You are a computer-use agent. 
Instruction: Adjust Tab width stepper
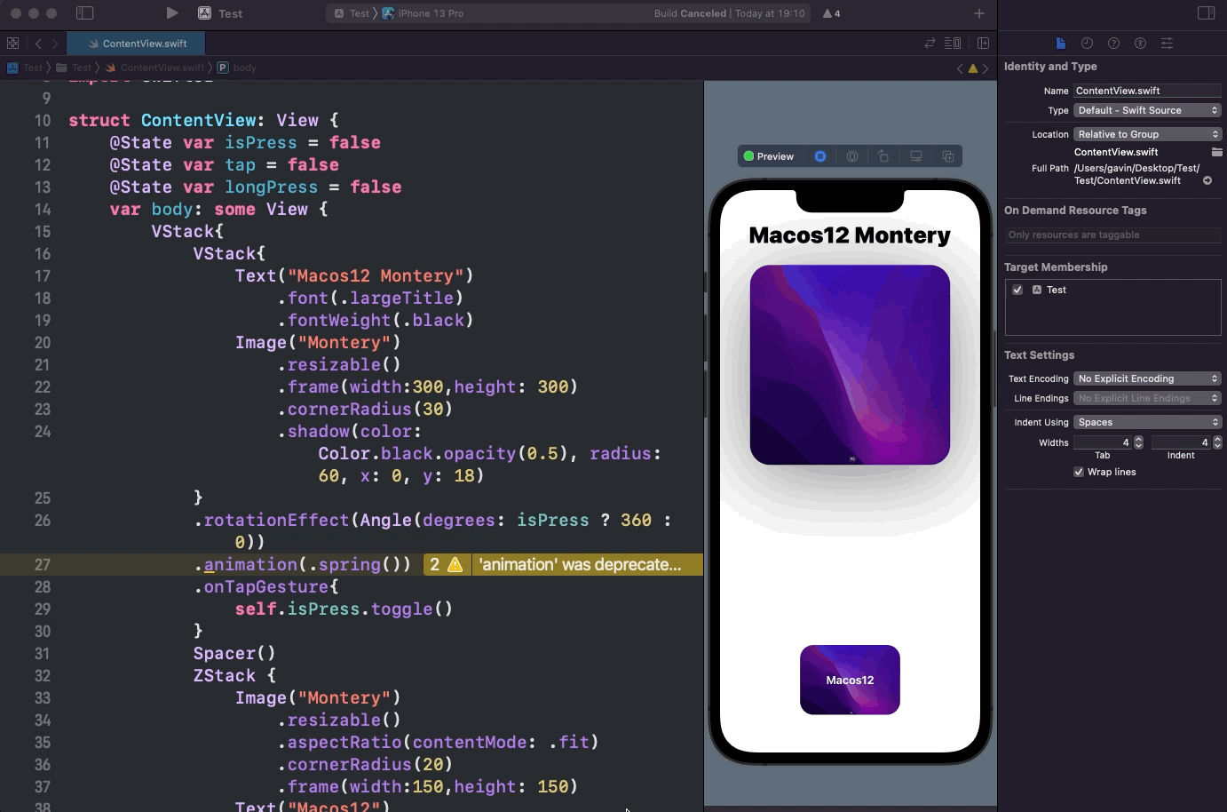coord(1139,442)
